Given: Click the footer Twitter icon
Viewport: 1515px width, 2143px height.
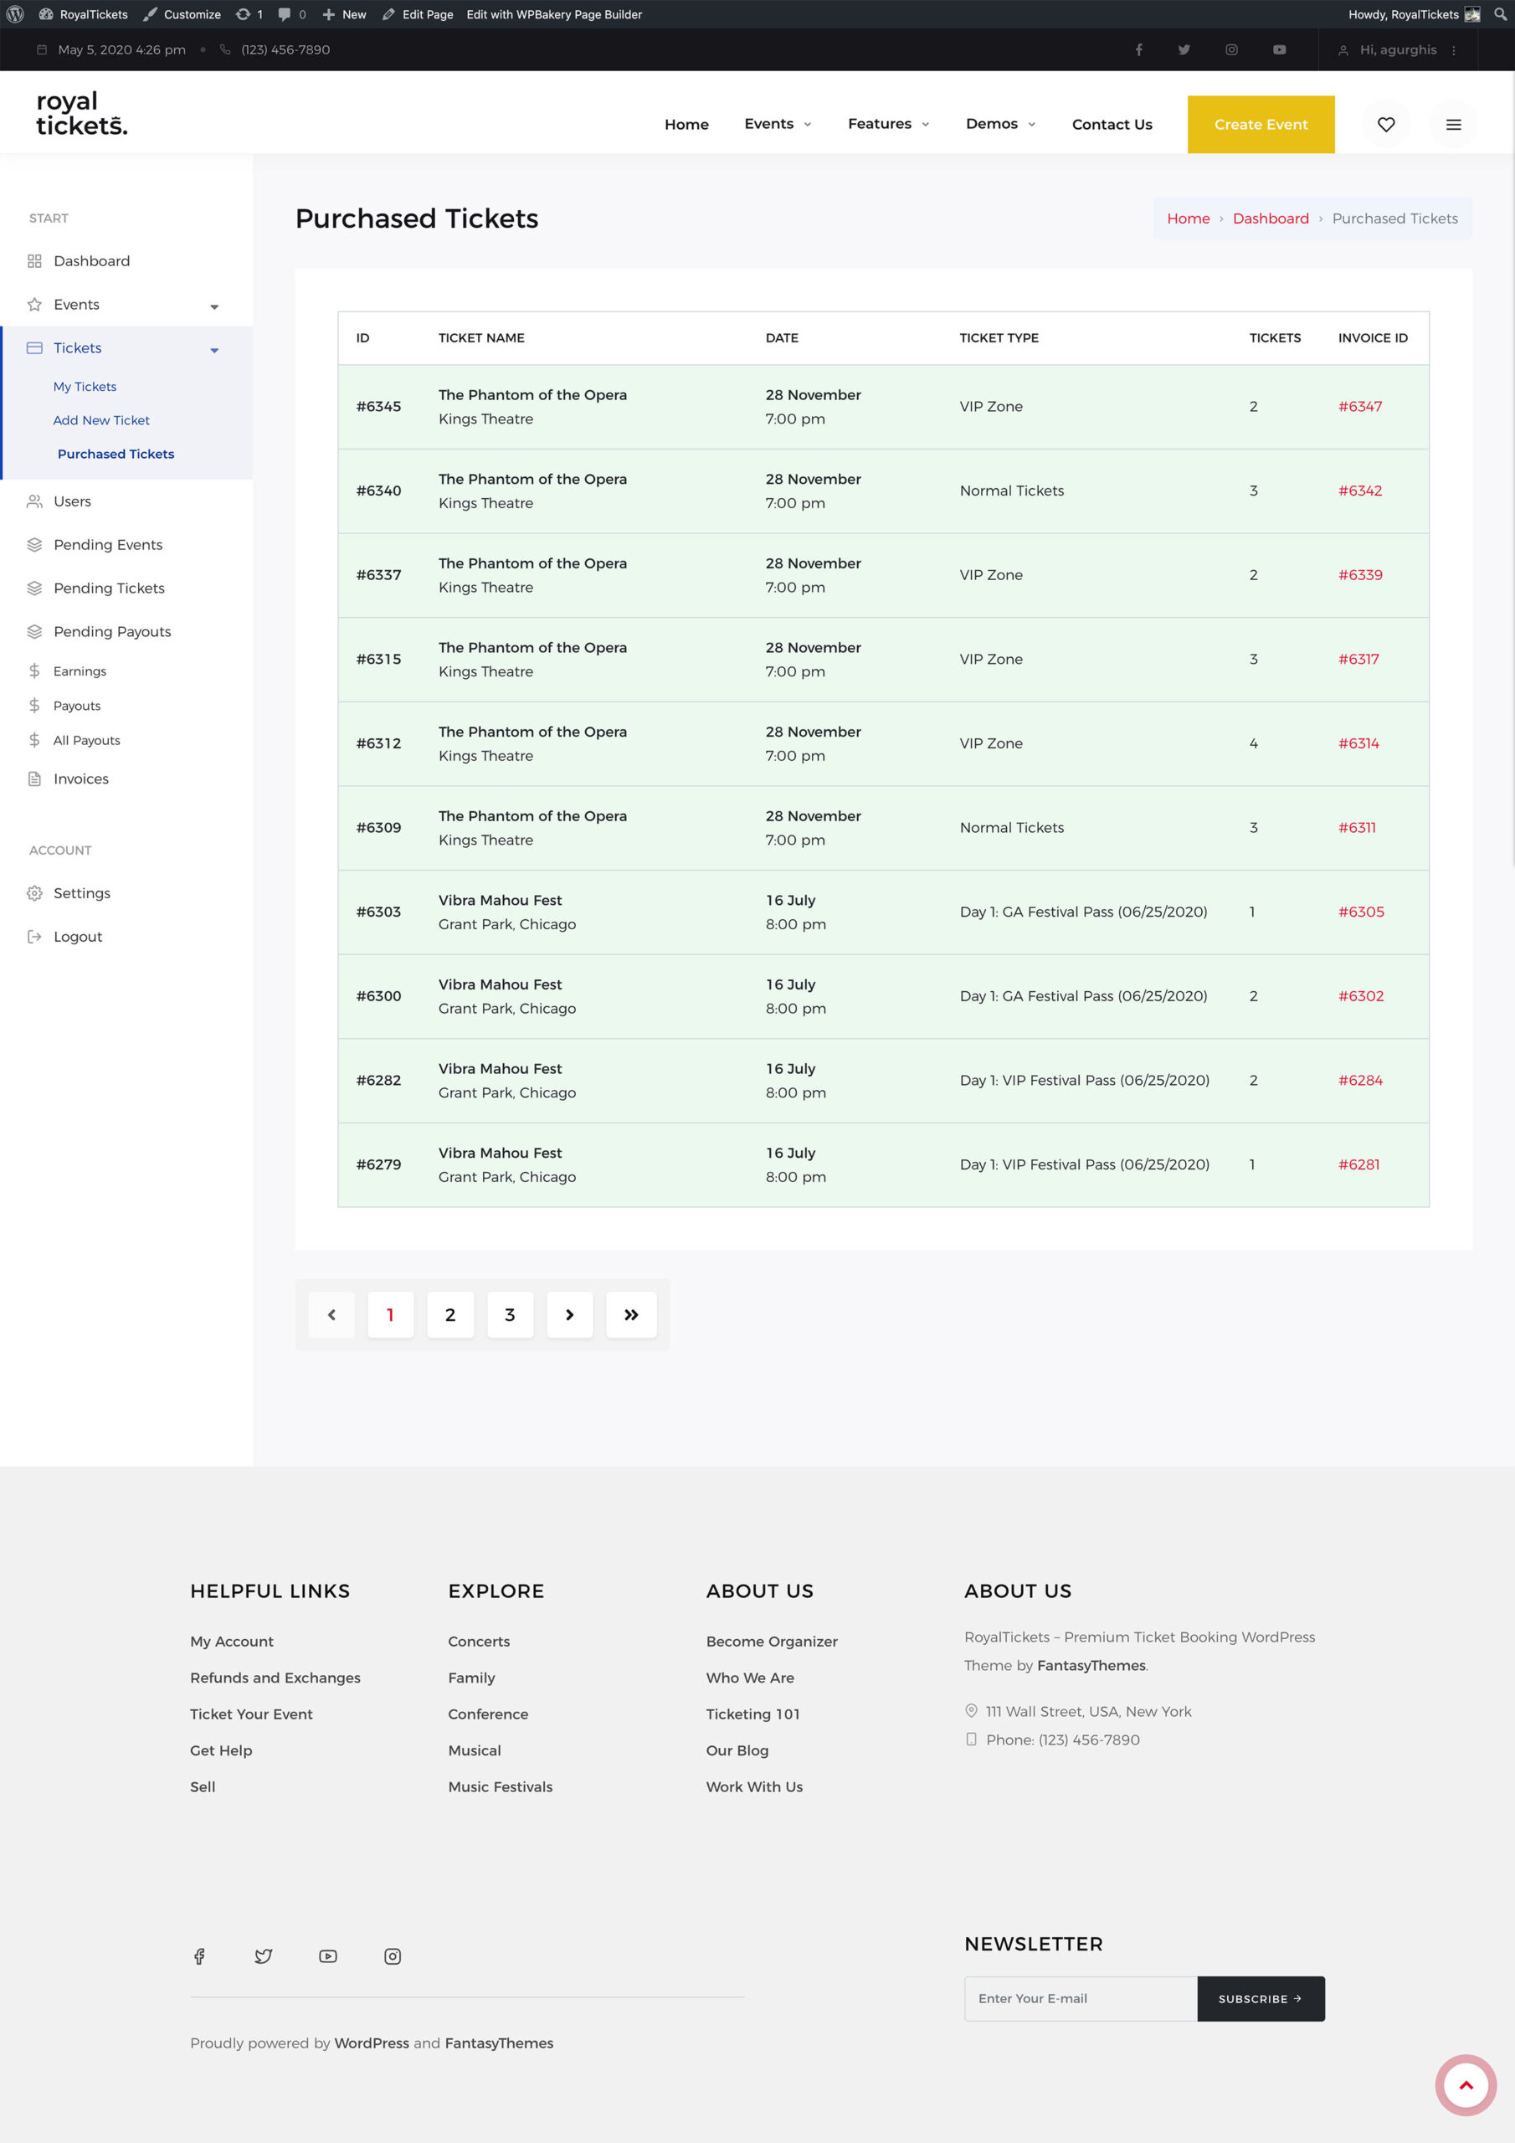Looking at the screenshot, I should tap(263, 1956).
